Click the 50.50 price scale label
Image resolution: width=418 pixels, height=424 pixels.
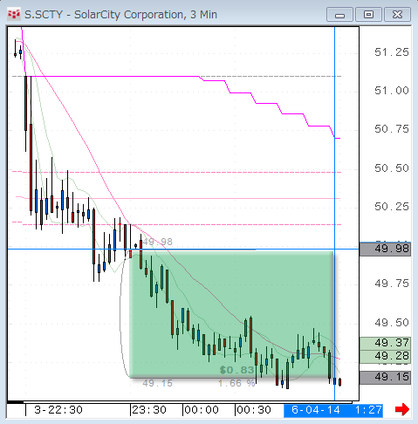click(392, 168)
